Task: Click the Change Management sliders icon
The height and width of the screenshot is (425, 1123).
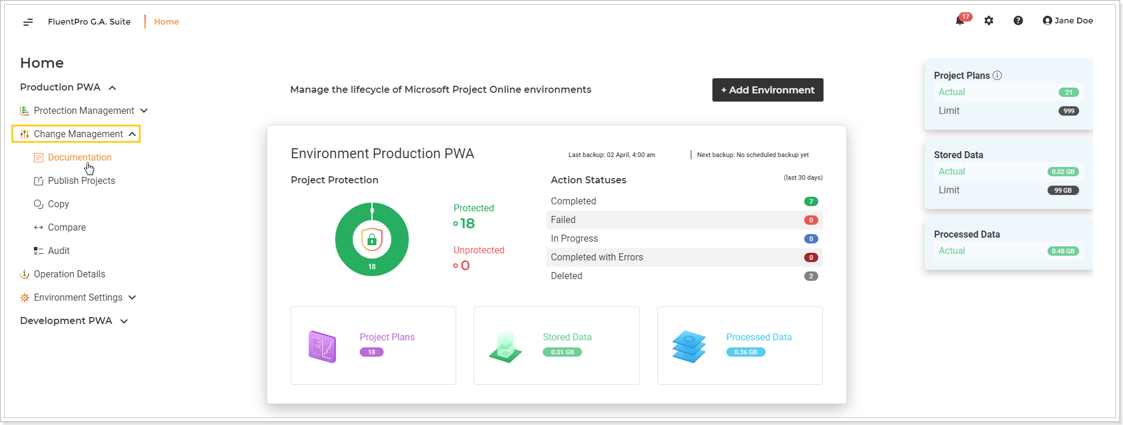Action: [25, 134]
